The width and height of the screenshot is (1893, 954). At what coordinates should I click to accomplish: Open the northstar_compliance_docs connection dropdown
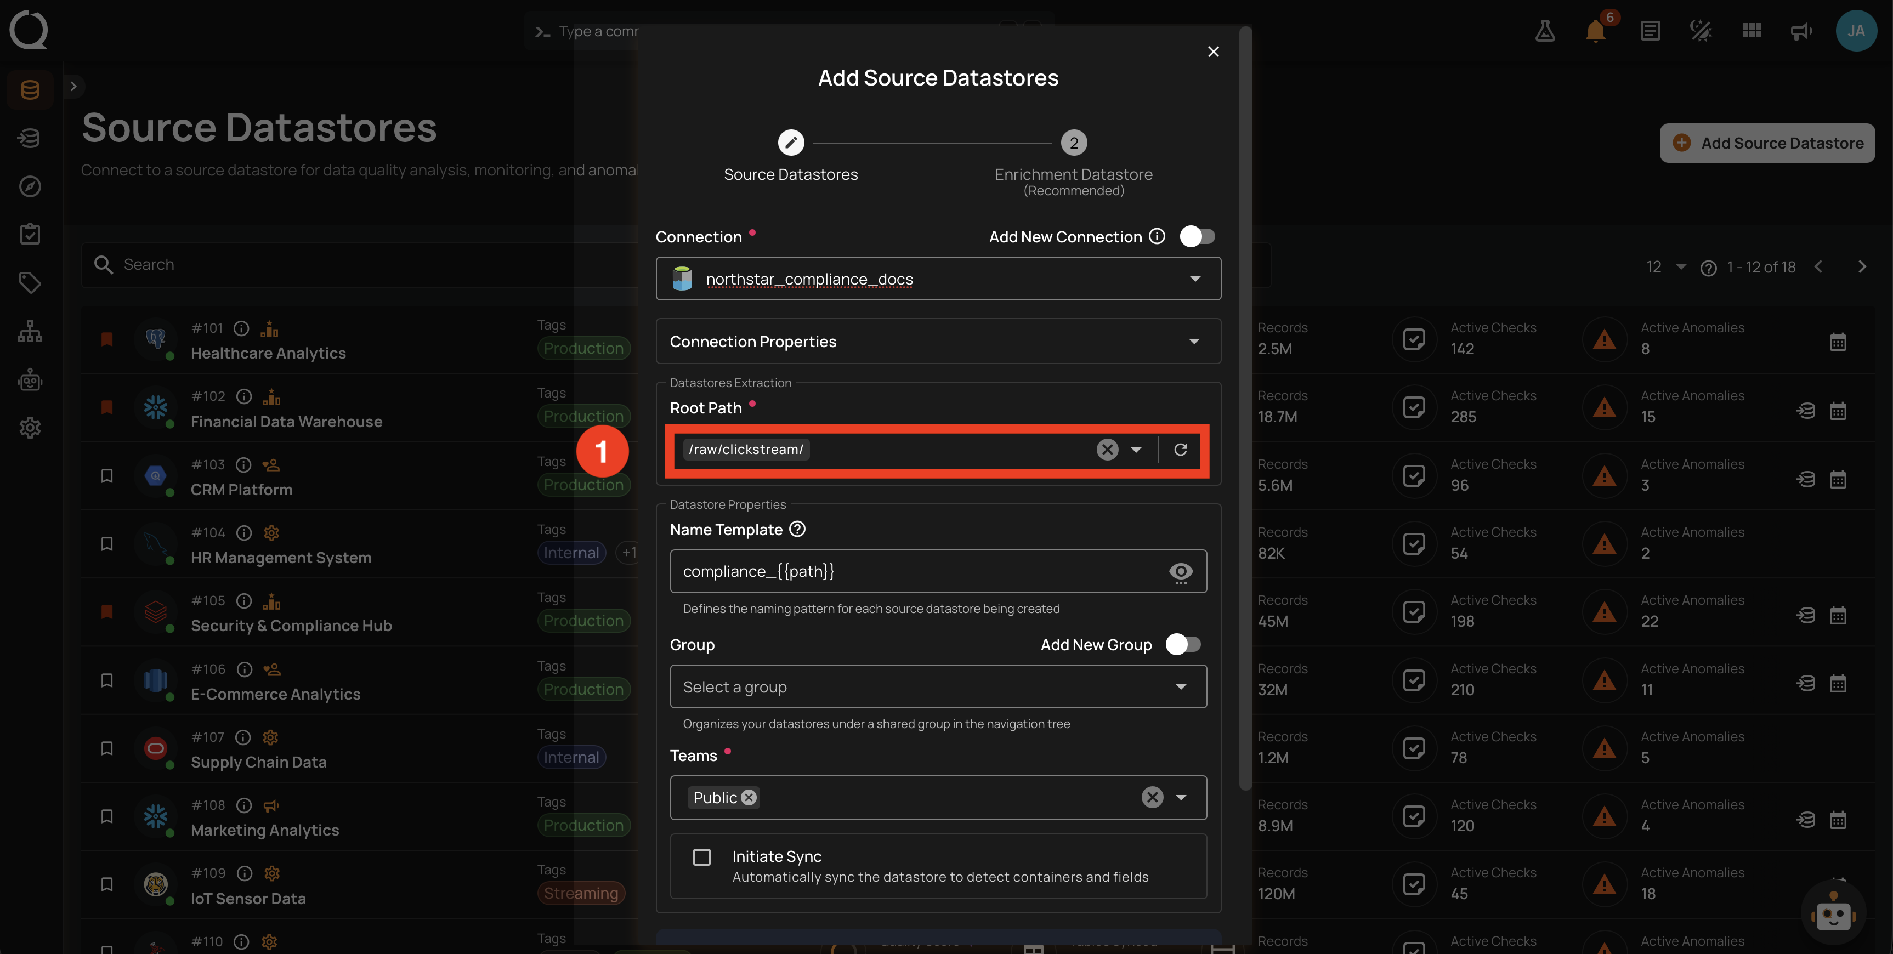938,279
